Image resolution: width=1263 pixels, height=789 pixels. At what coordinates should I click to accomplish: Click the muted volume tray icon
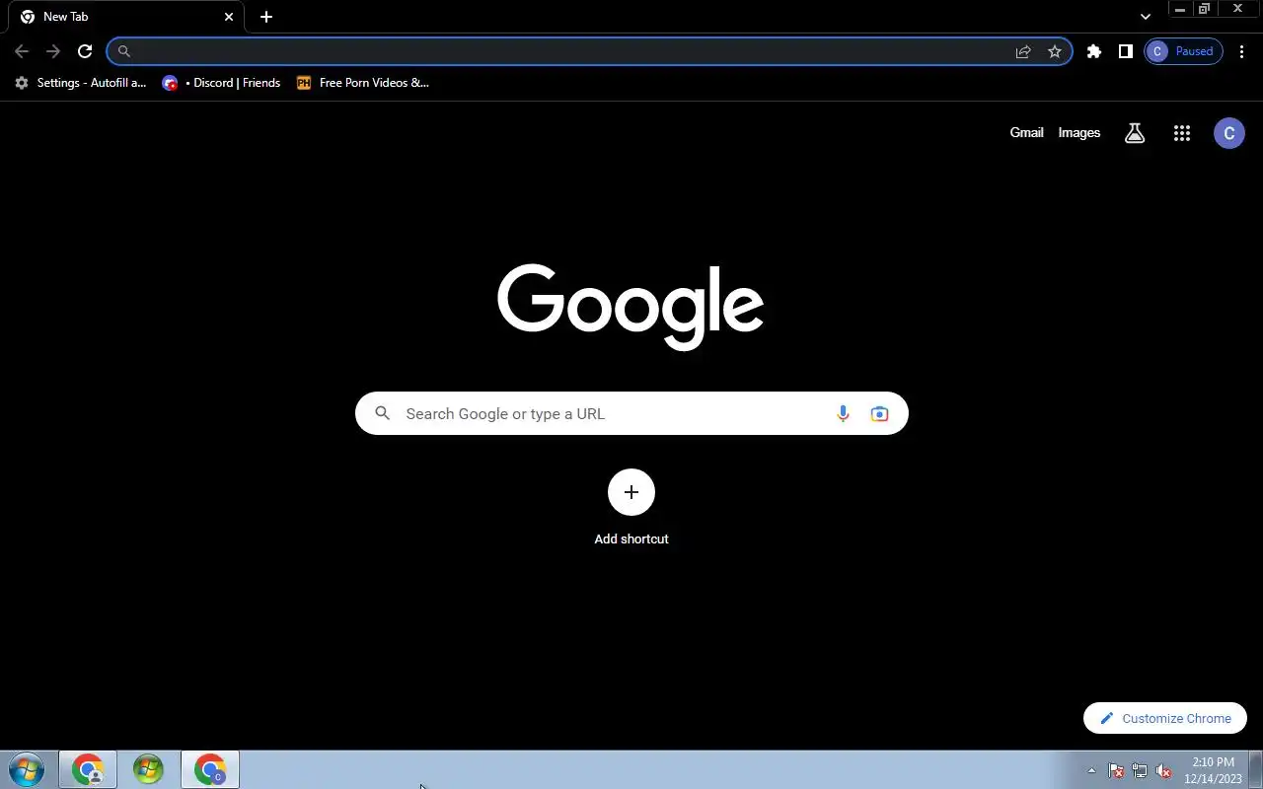1163,770
